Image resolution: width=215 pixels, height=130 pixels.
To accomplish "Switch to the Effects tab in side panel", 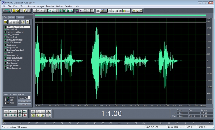I will click(12, 17).
